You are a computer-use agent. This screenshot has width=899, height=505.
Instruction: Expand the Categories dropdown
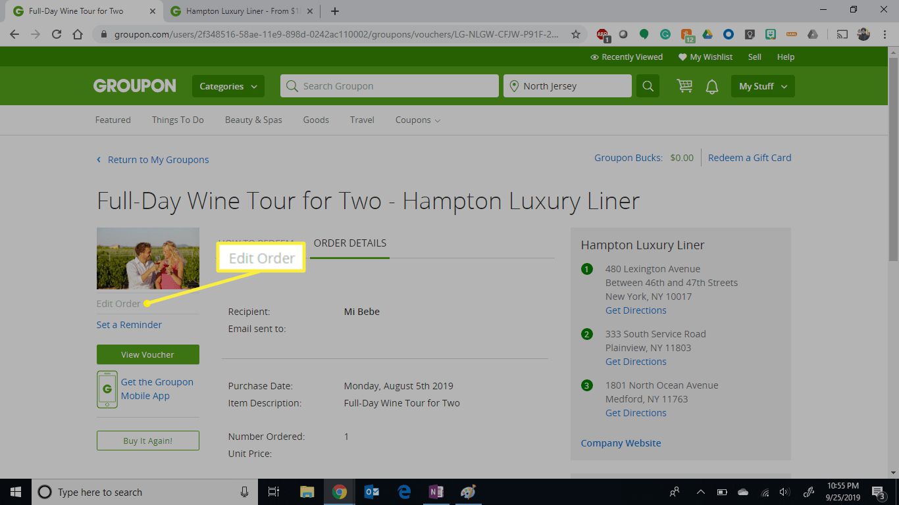click(x=228, y=86)
